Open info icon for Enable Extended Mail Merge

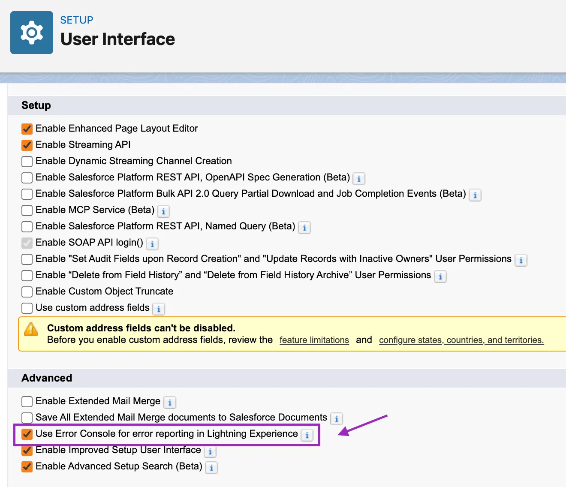point(170,402)
